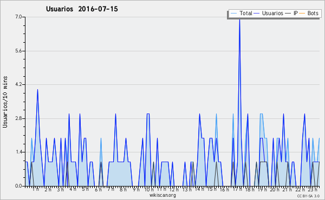Click the y-axis value 7.0
This screenshot has width=325, height=200.
pyautogui.click(x=18, y=17)
